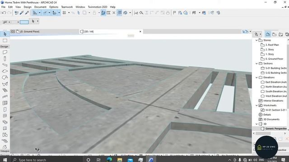Select the Column tool in the toolbox

tap(5, 58)
